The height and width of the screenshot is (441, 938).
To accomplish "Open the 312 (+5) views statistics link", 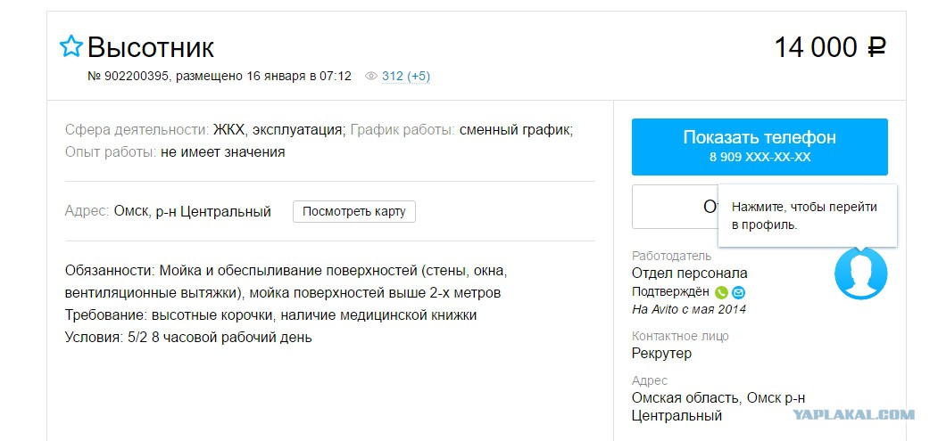I will pyautogui.click(x=405, y=77).
